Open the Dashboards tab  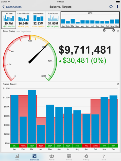[34, 157]
